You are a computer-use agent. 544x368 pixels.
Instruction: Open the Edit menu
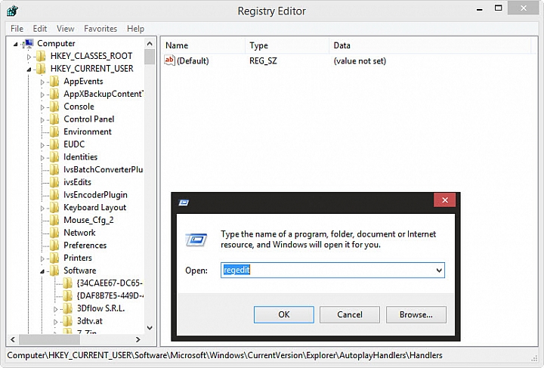pyautogui.click(x=40, y=29)
